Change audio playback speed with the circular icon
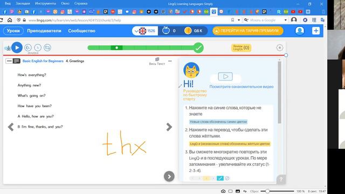The height and width of the screenshot is (194, 345). click(38, 47)
